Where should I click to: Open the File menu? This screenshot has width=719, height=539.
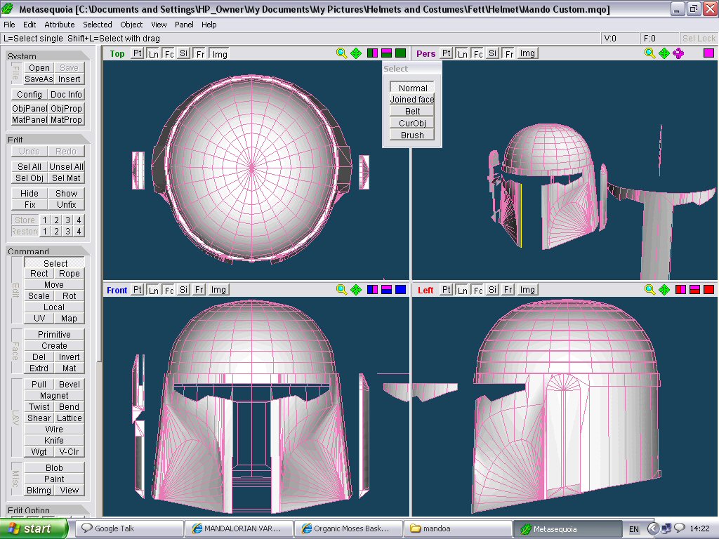[x=9, y=25]
